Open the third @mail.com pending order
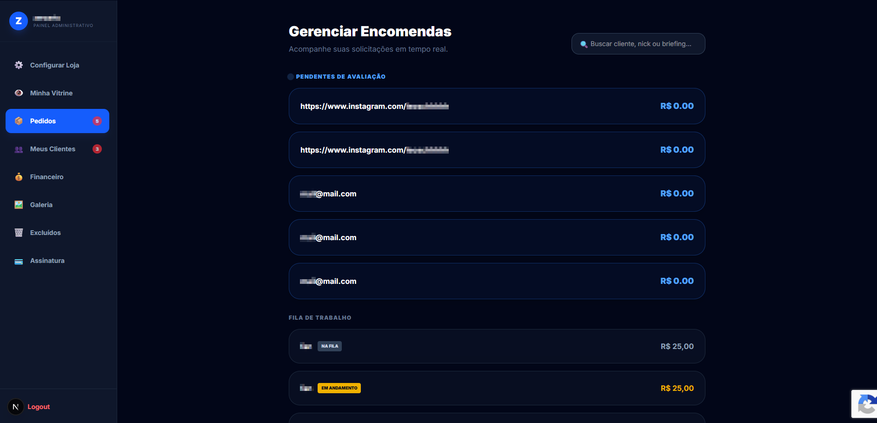Screen dimensions: 877x423 coord(497,281)
